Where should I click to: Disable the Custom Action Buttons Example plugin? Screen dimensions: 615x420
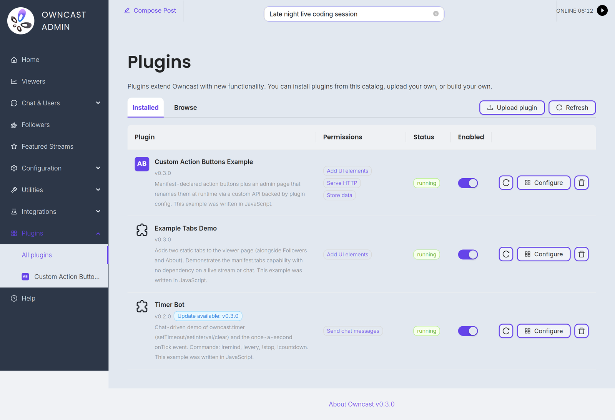pyautogui.click(x=468, y=183)
